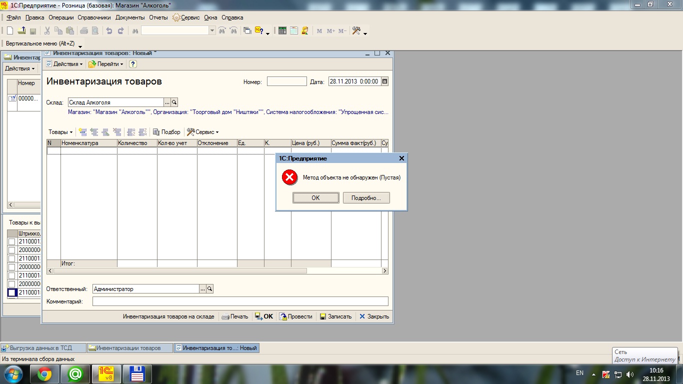Click into the Номер input field
The image size is (683, 384).
point(287,81)
